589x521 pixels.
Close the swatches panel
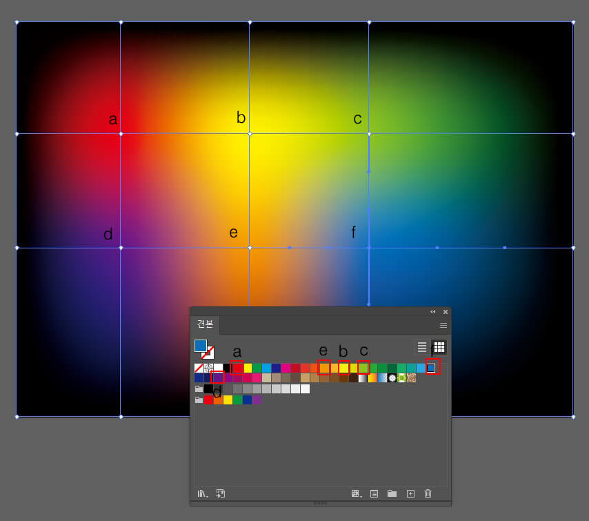point(446,312)
